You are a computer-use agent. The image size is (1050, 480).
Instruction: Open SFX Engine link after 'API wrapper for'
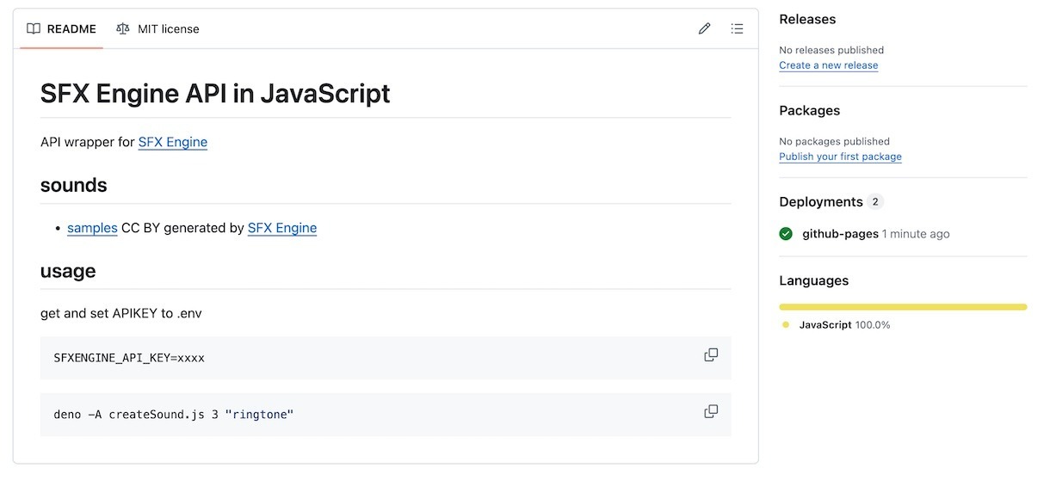pyautogui.click(x=173, y=142)
